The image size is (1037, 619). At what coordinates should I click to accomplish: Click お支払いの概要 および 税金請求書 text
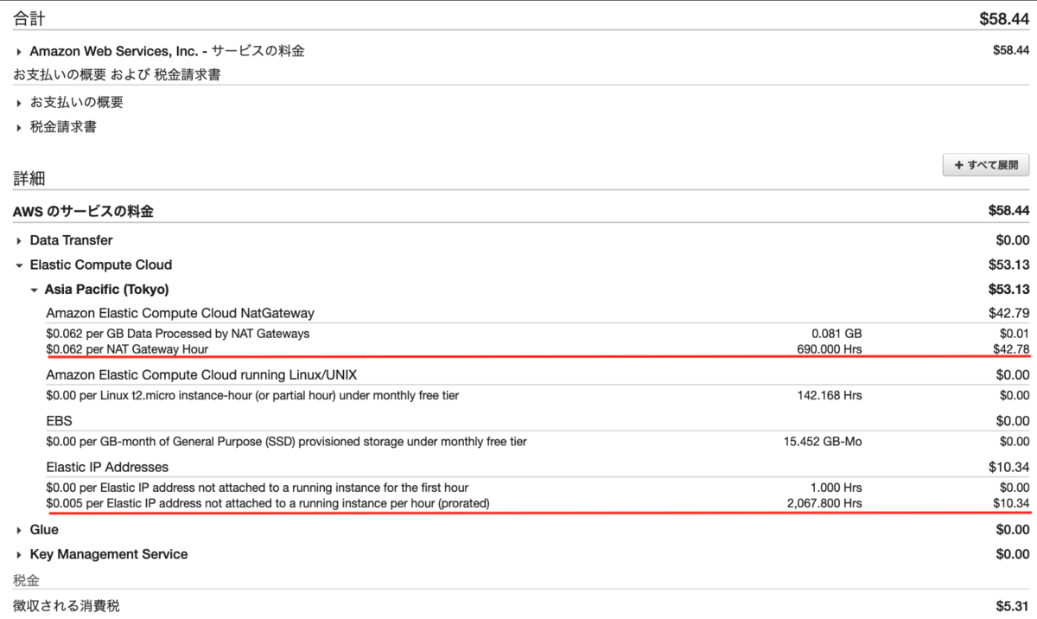tap(117, 75)
